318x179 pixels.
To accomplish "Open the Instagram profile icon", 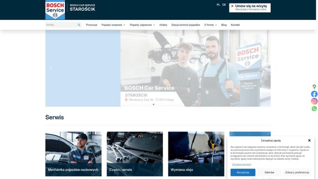I will [x=314, y=101].
